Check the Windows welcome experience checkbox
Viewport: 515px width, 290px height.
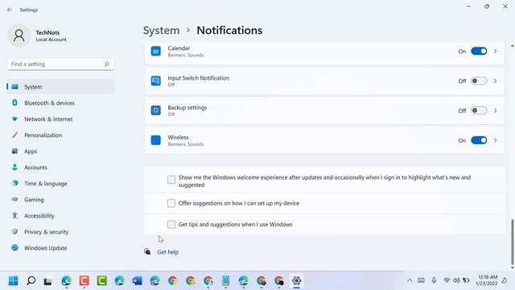coord(171,180)
